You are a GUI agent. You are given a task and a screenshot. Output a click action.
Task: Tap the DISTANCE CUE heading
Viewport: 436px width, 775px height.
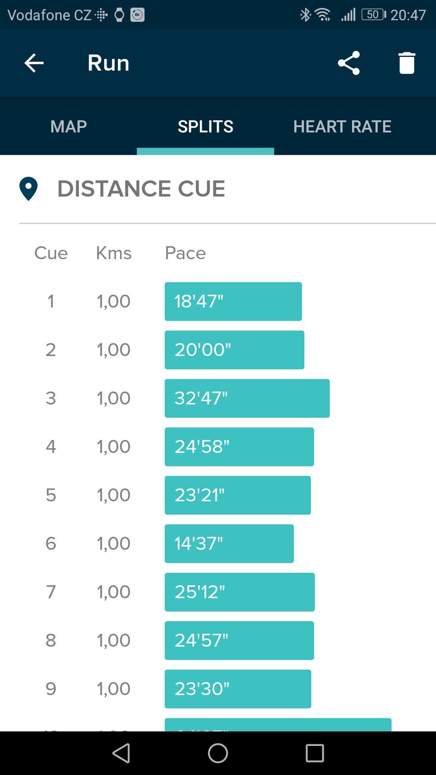141,188
